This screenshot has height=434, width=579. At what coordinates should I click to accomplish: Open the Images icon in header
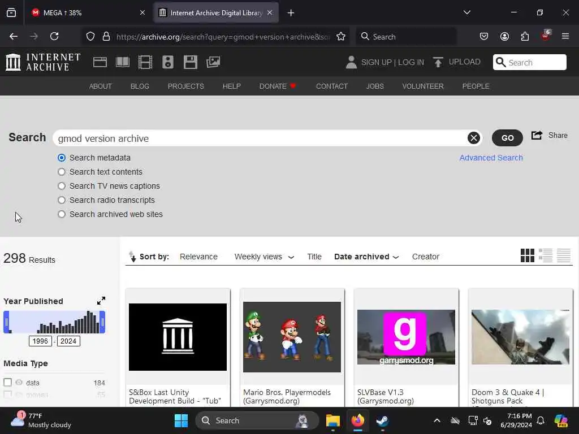213,62
